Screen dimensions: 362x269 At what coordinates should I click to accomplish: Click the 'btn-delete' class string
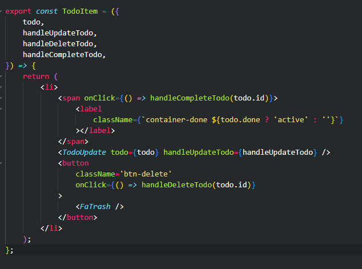coord(146,174)
